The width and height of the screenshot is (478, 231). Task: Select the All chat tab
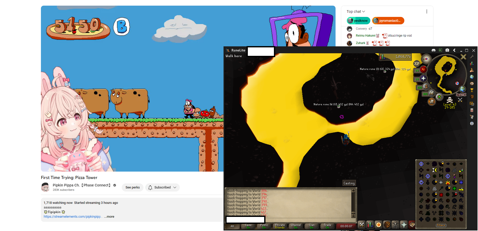tap(232, 226)
